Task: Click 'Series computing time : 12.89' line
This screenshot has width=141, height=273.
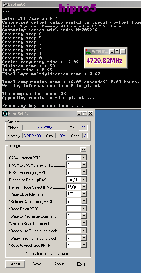Action: click(x=40, y=62)
